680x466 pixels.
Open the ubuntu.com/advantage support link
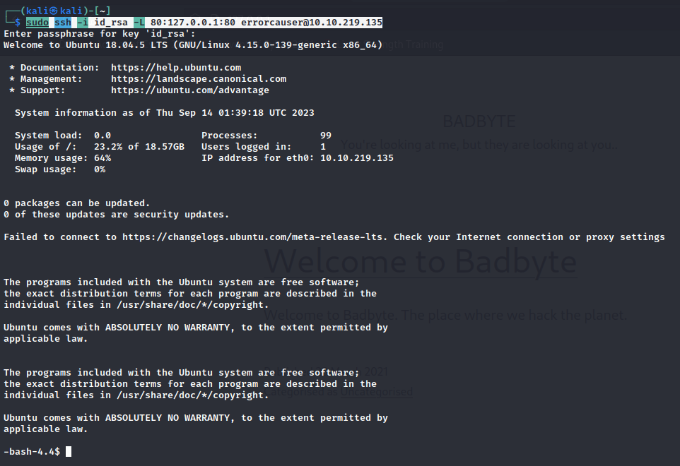190,90
